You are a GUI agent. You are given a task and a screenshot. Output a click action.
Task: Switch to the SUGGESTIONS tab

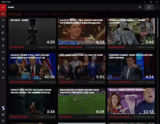click(x=77, y=14)
